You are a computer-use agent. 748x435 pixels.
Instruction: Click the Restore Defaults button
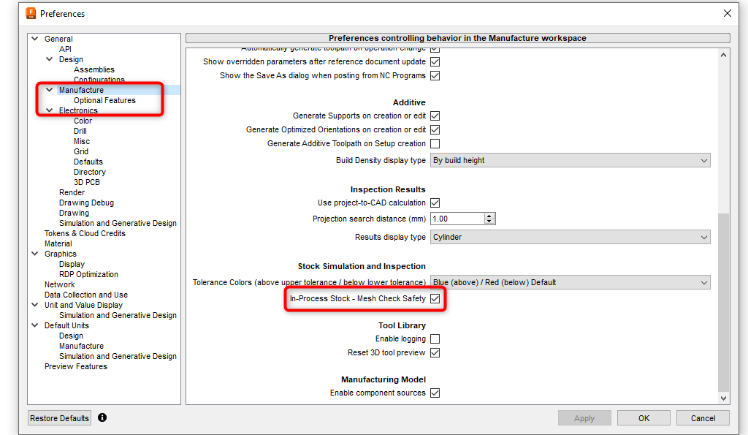click(58, 417)
